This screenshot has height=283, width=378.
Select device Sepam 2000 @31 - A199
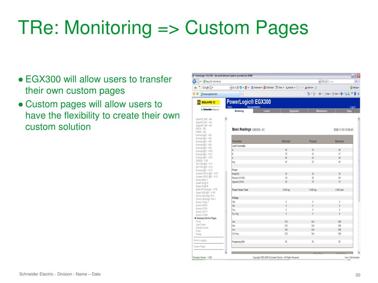(x=205, y=192)
